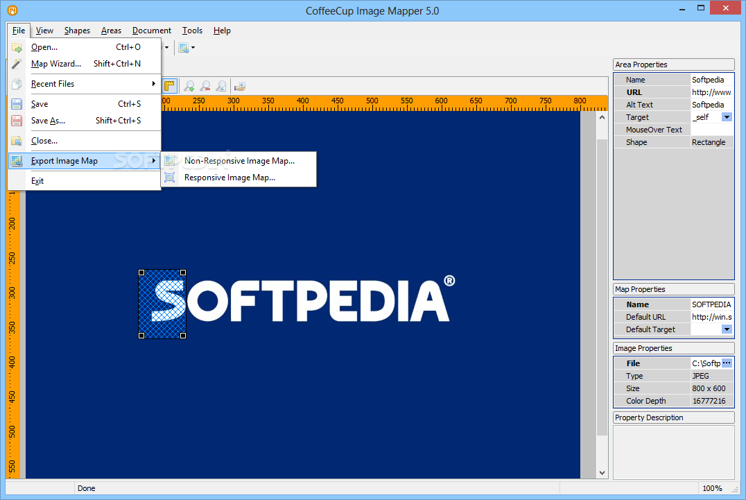746x500 pixels.
Task: Toggle the ruler display toolbar icon
Action: 169,86
